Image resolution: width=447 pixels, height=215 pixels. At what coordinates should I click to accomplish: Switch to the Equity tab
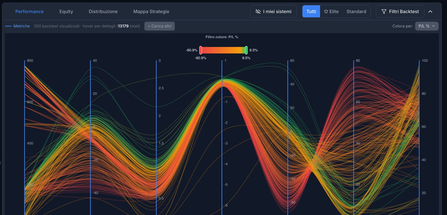click(66, 11)
